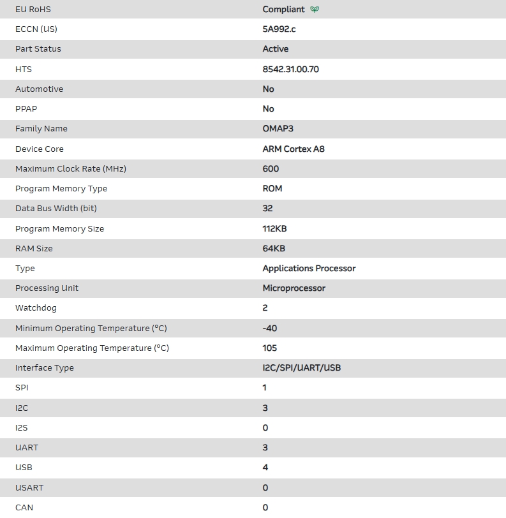Select the Data Bus Width (bit) label
The height and width of the screenshot is (518, 506).
point(56,209)
